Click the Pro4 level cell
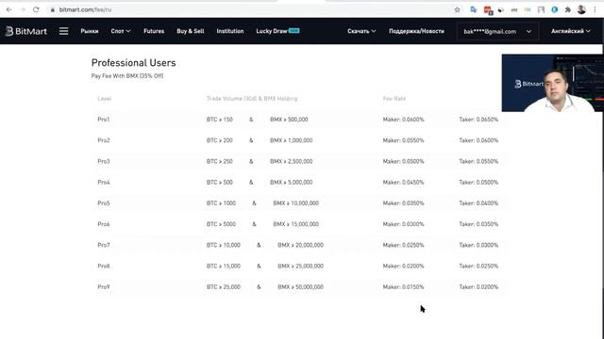The height and width of the screenshot is (339, 604). point(104,183)
